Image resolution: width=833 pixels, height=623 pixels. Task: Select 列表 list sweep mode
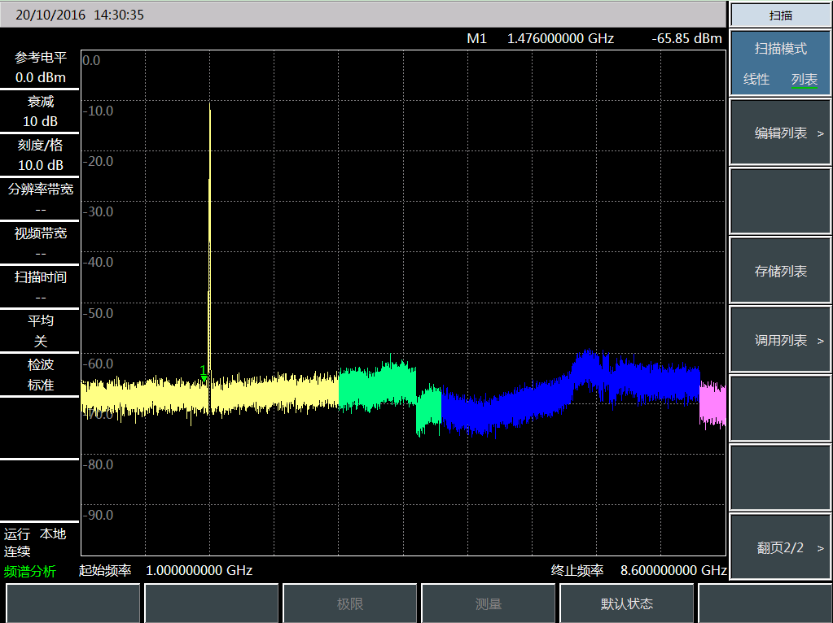coord(804,80)
